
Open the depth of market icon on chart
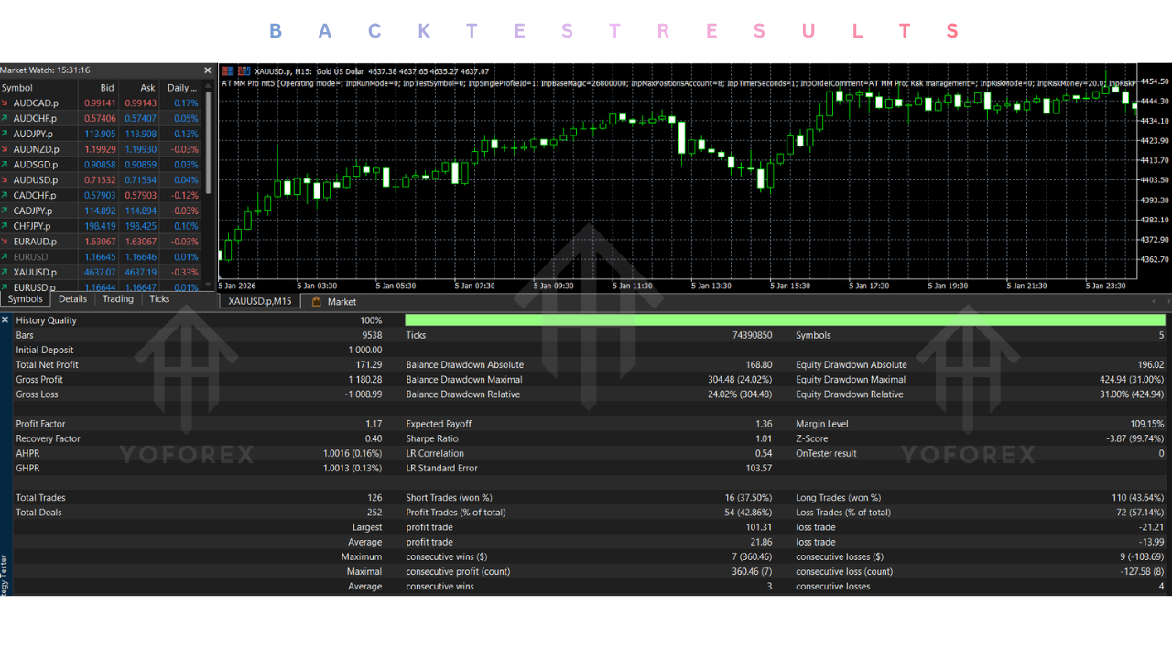(243, 70)
